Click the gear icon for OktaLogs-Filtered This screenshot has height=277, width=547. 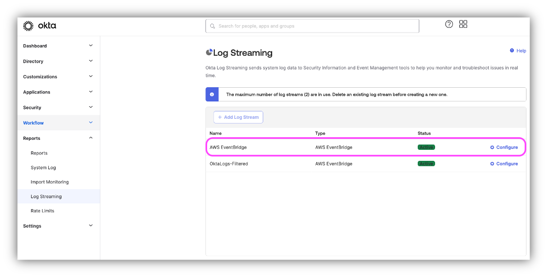pyautogui.click(x=492, y=164)
